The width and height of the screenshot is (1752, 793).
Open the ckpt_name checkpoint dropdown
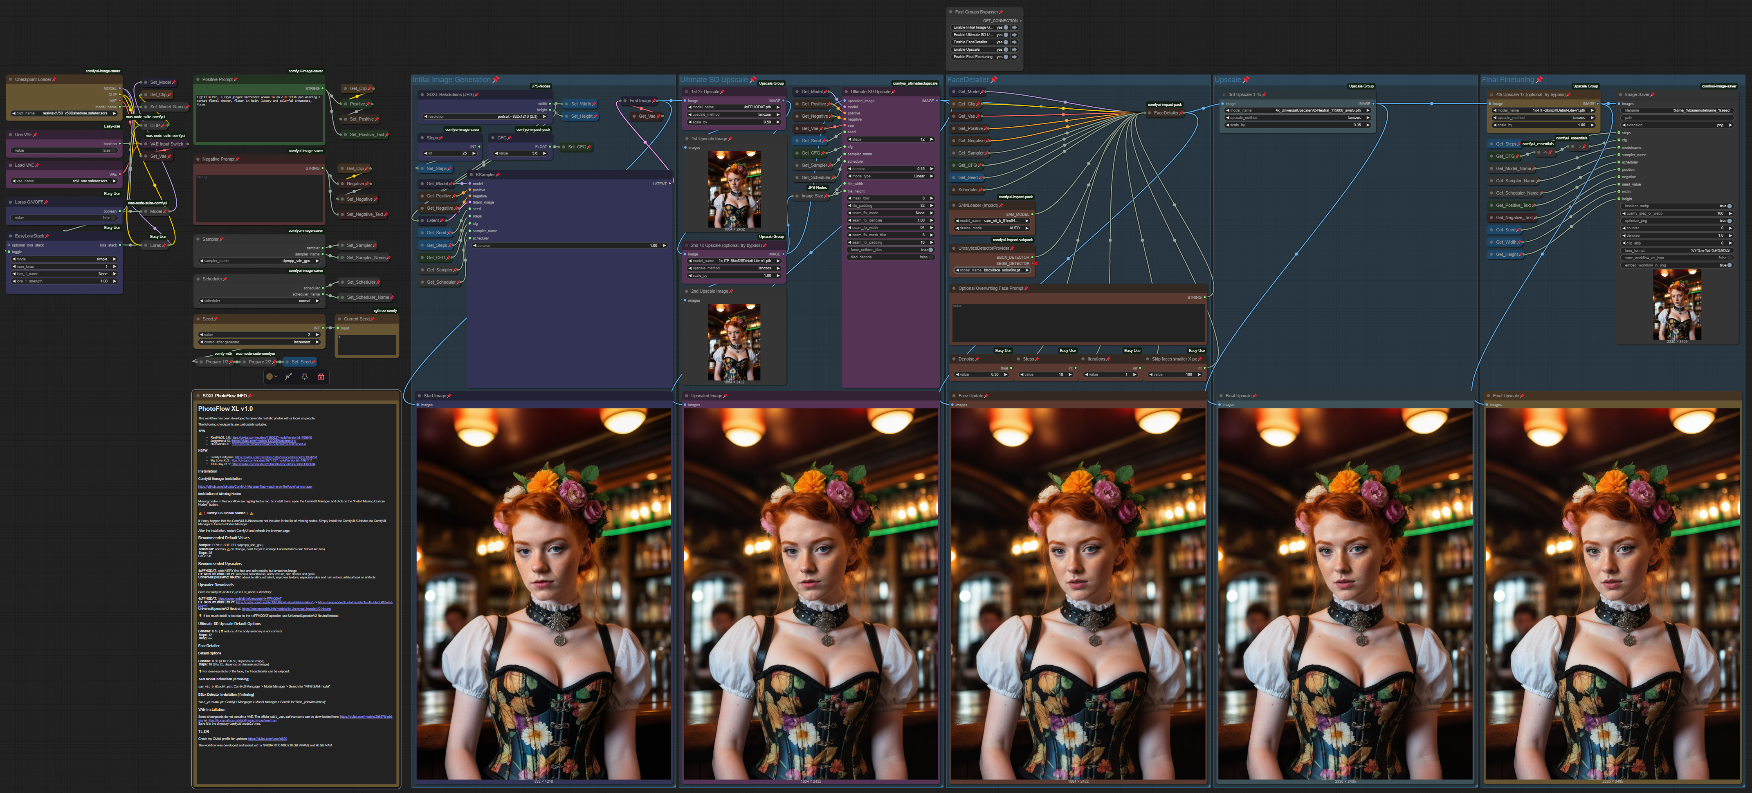(x=64, y=114)
